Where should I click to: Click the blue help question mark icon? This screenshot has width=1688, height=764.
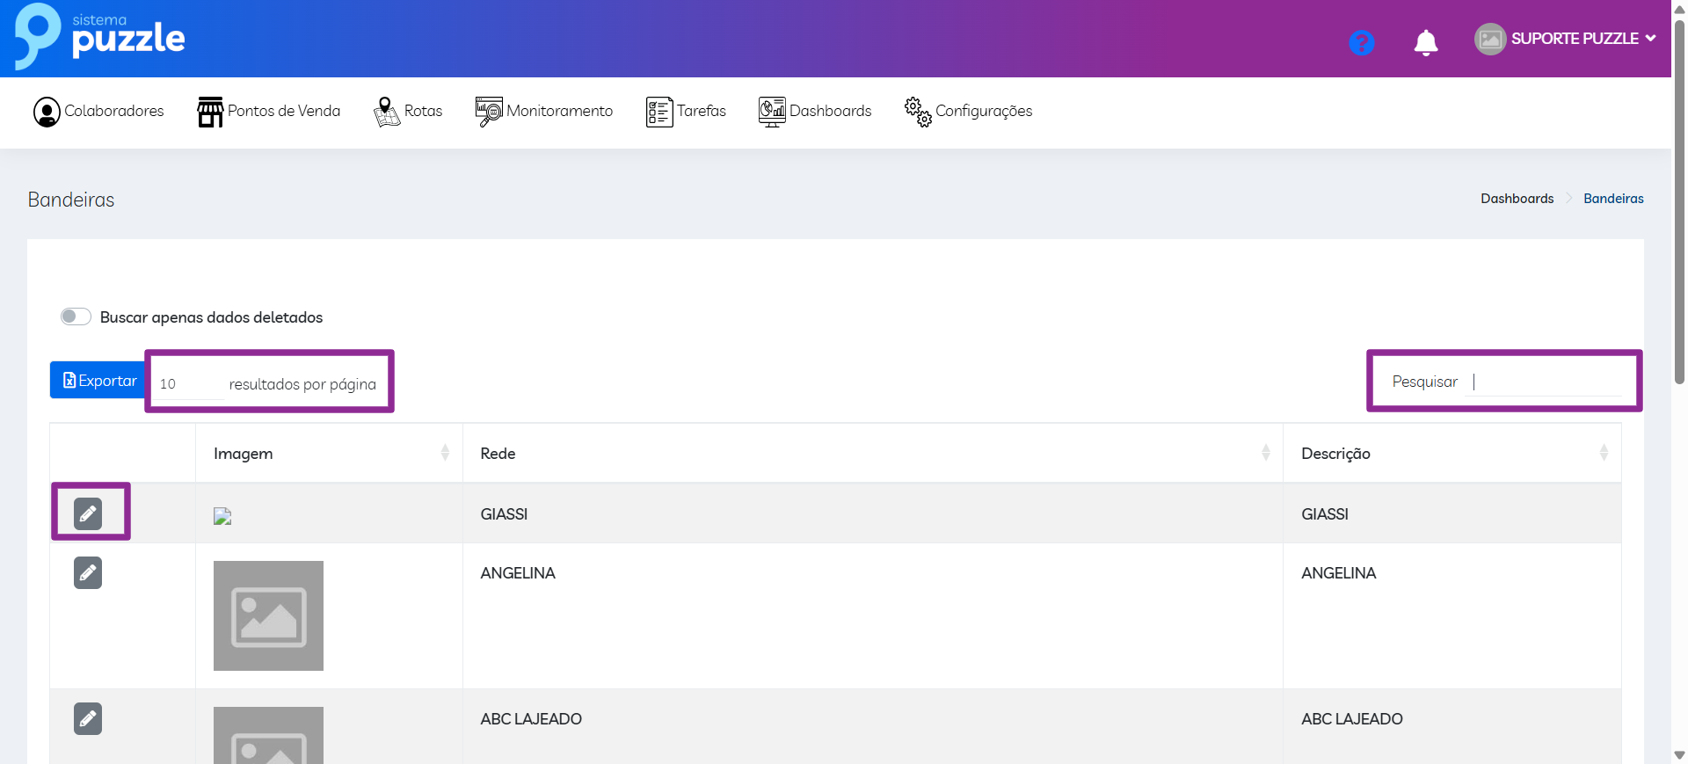(x=1361, y=42)
